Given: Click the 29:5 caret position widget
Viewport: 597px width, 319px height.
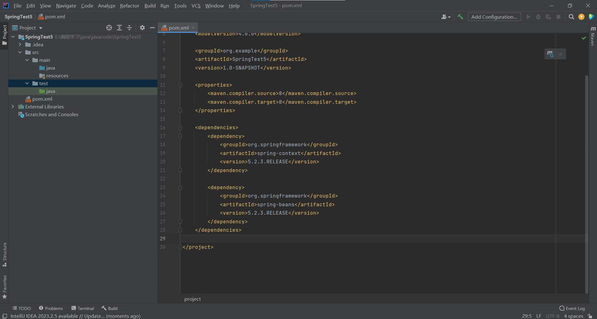Looking at the screenshot, I should 527,316.
